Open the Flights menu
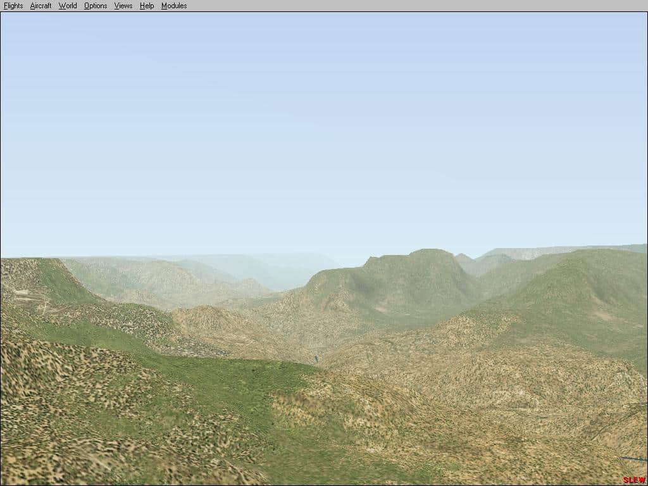Screen dimensions: 648x486 click(13, 6)
